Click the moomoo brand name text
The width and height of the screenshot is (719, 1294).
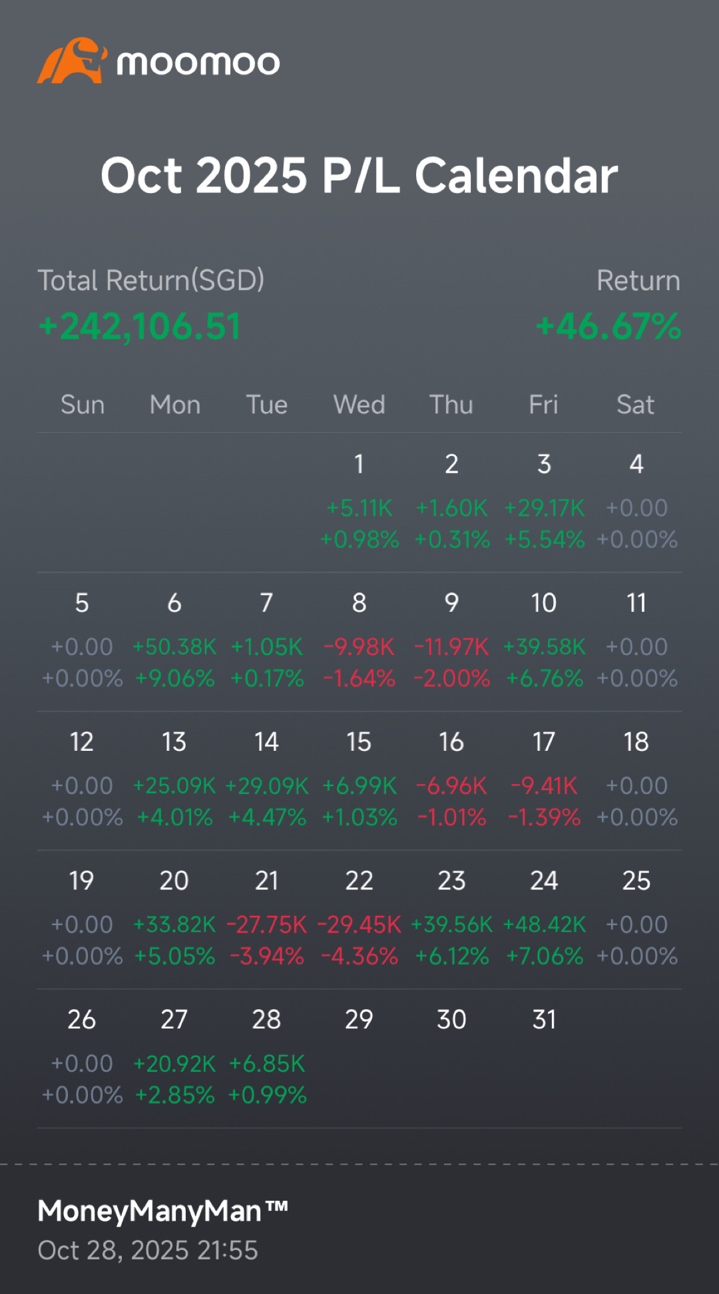pos(198,63)
